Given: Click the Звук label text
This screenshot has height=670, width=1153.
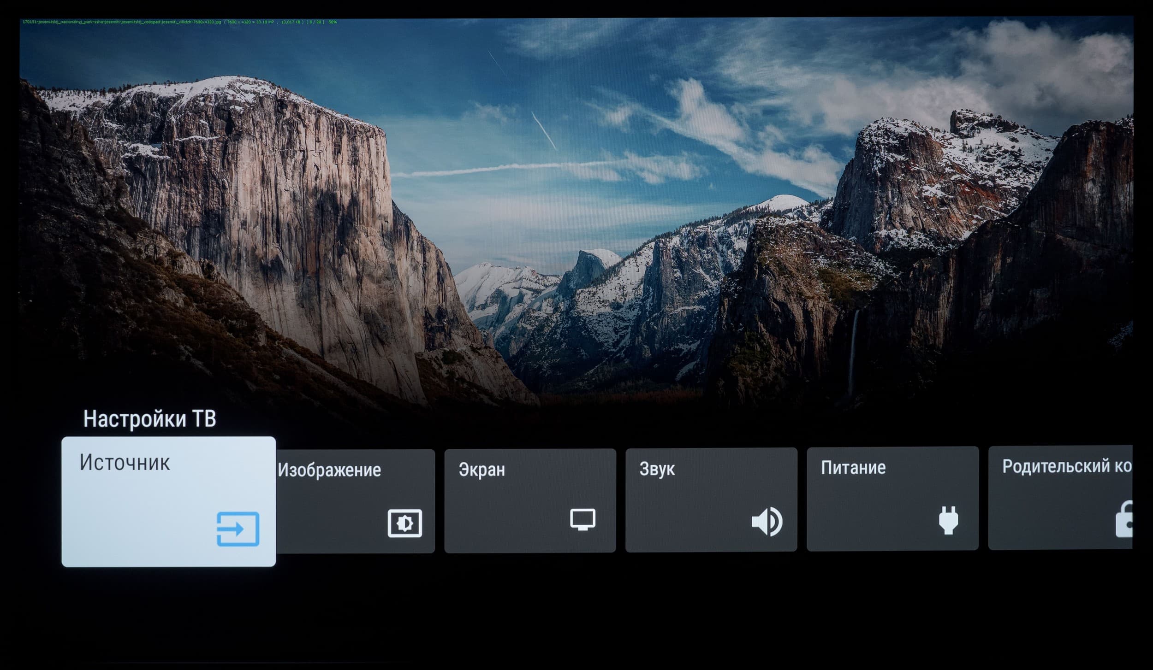Looking at the screenshot, I should (657, 469).
